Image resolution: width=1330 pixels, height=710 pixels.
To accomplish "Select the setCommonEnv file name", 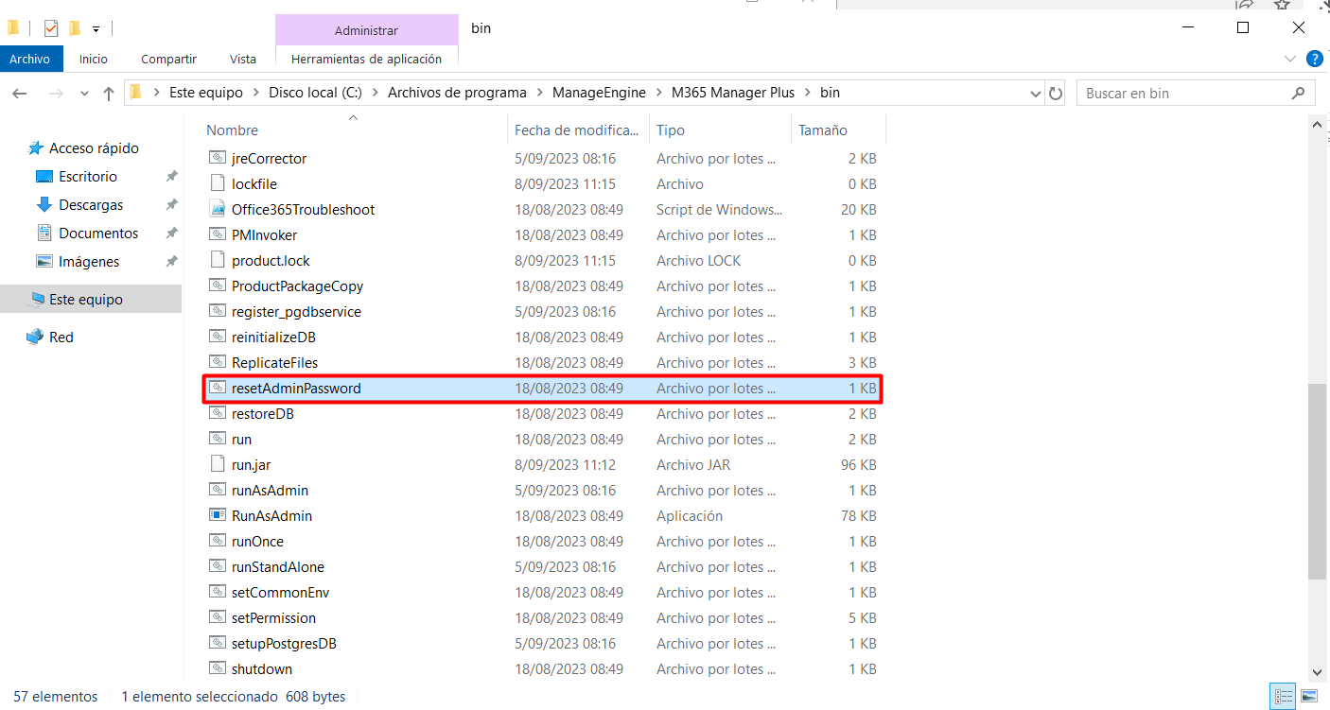I will [280, 593].
